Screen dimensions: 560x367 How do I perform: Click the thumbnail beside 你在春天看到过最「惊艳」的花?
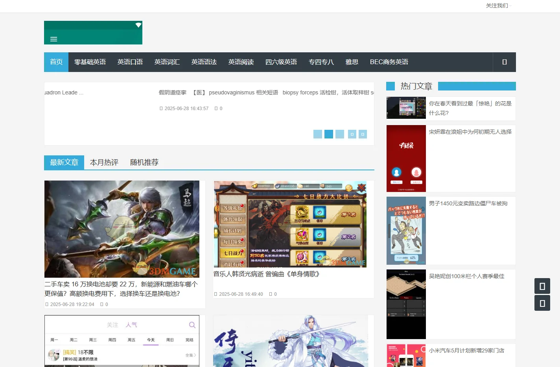(406, 108)
